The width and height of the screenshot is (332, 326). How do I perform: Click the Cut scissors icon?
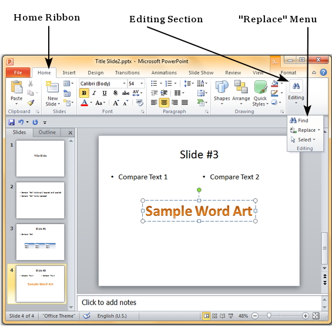(x=31, y=83)
